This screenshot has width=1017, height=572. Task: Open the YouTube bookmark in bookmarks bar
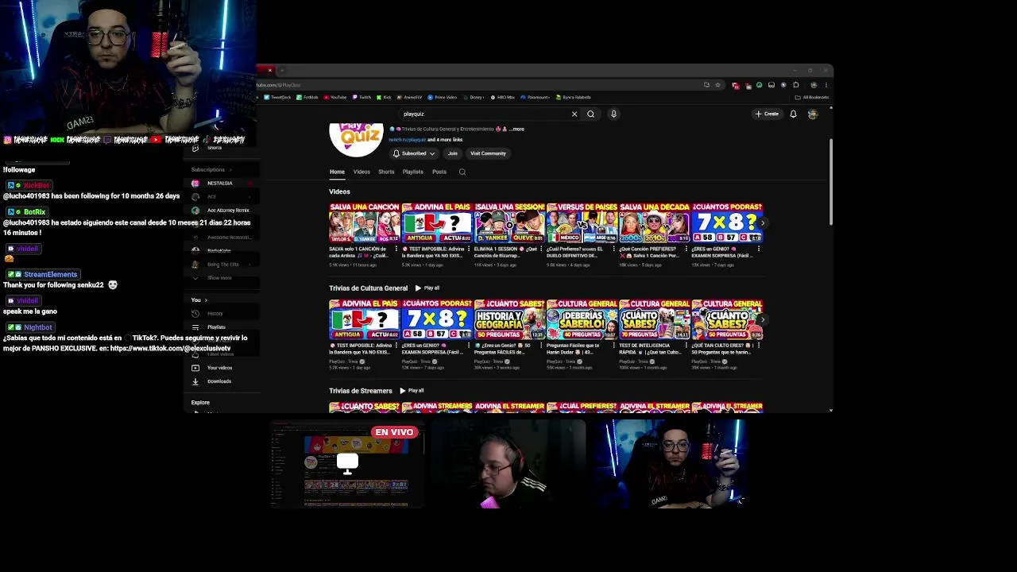pos(335,97)
